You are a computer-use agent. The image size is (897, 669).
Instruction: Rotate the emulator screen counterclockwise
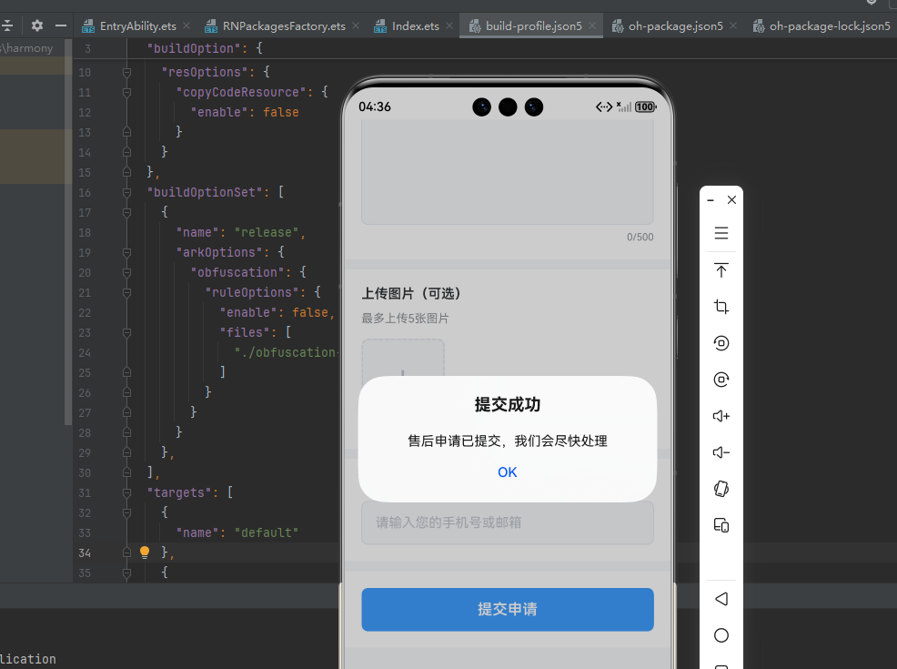[721, 343]
